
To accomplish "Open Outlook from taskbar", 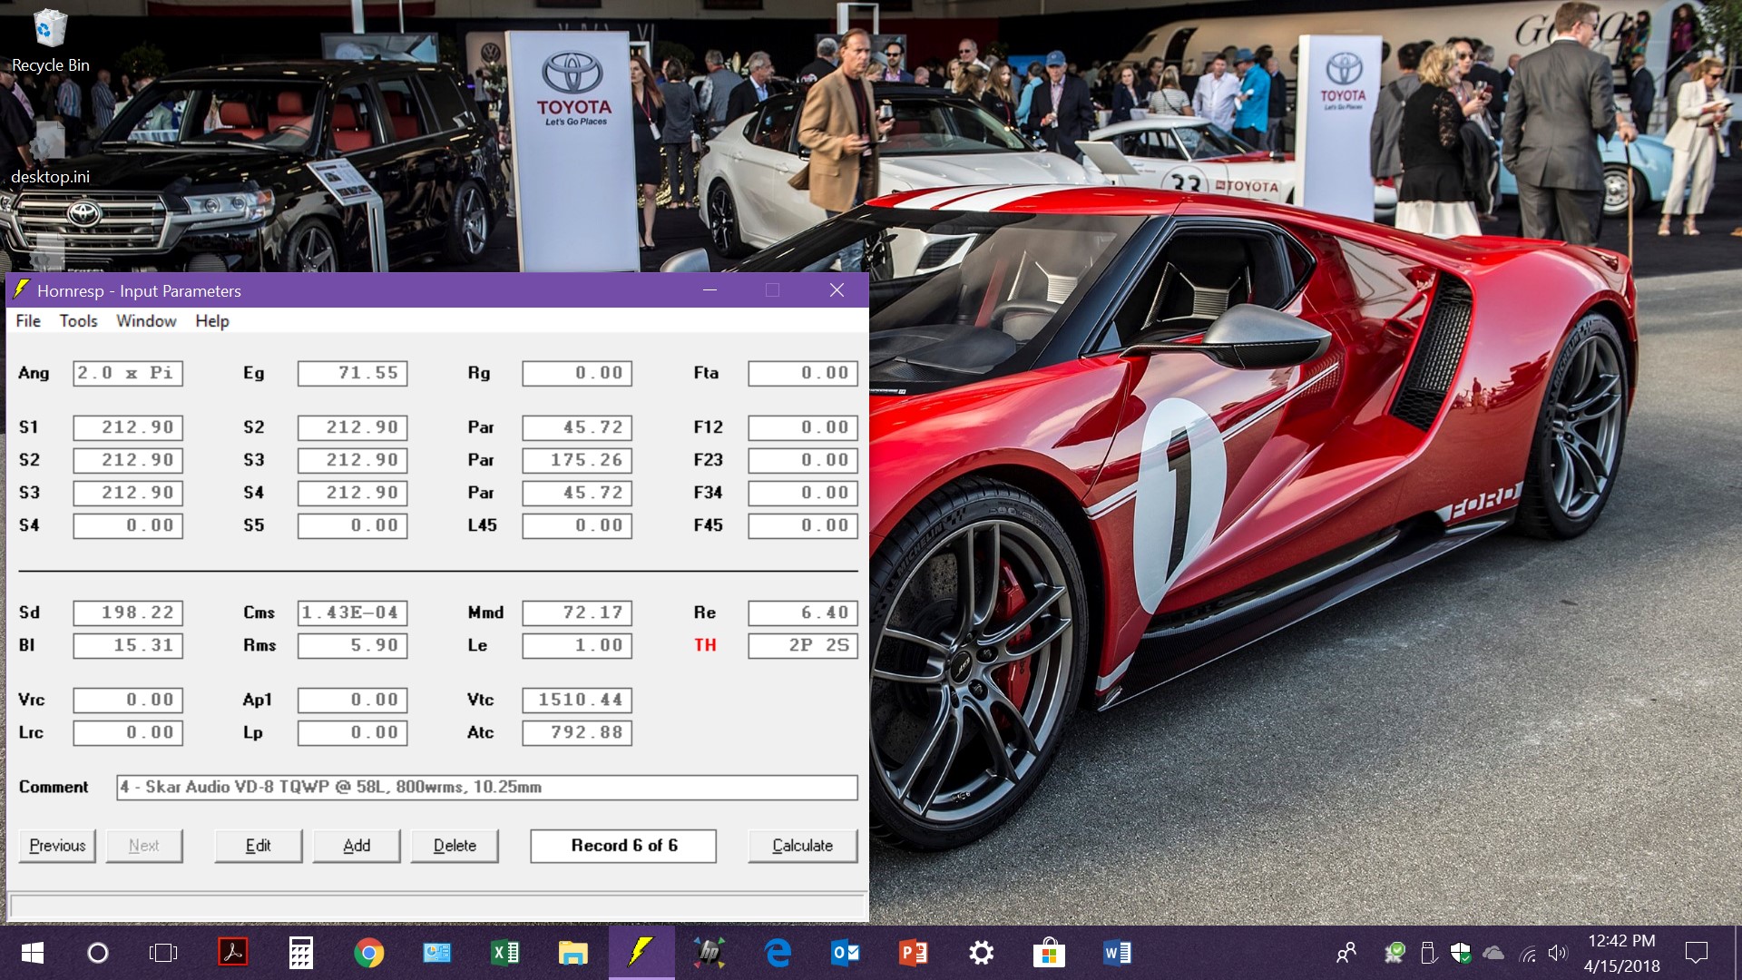I will pyautogui.click(x=846, y=953).
